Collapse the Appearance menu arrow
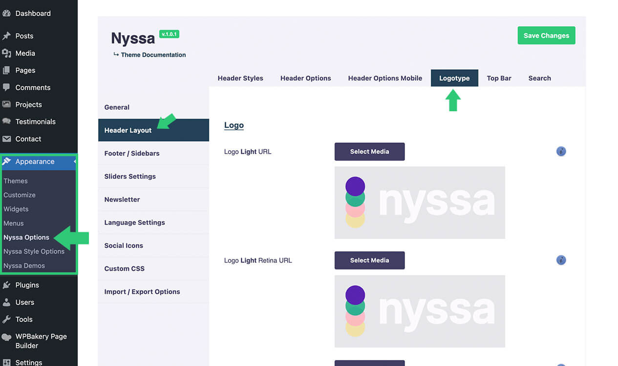 [75, 162]
